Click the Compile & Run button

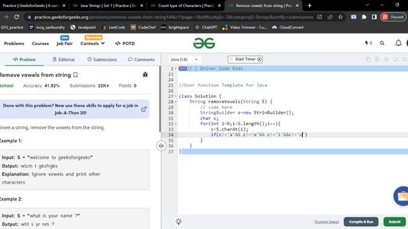tap(361, 222)
